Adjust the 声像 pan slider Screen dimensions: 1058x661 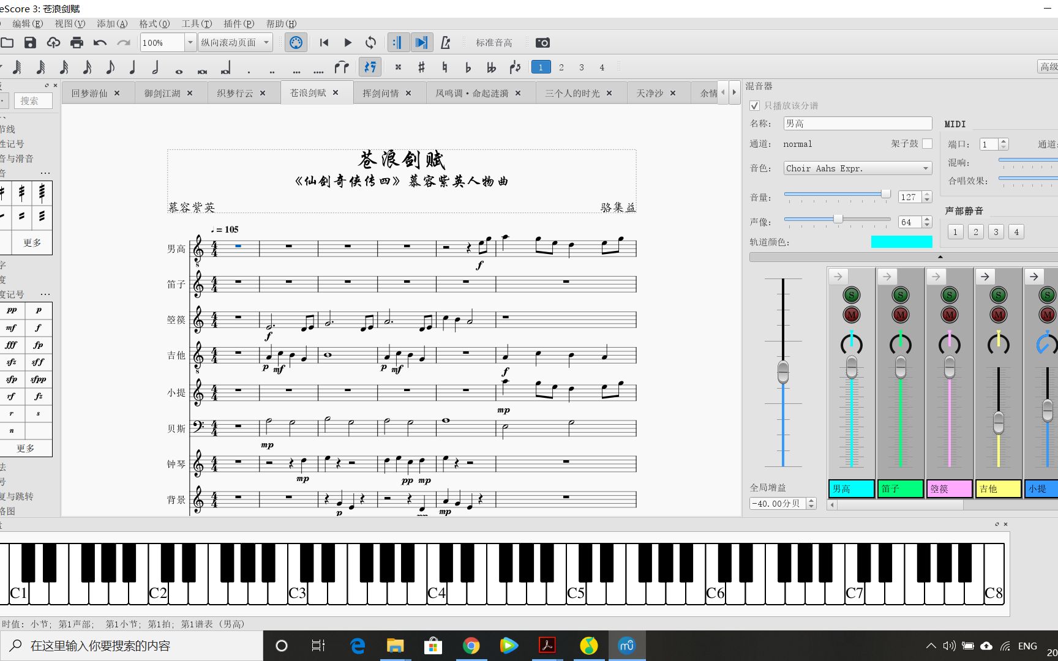click(x=837, y=219)
